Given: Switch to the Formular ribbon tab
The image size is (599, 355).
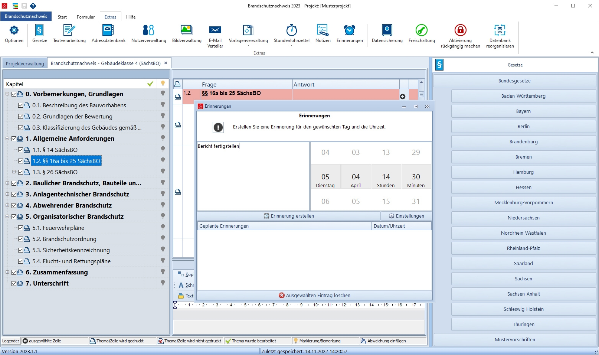Looking at the screenshot, I should [x=85, y=17].
